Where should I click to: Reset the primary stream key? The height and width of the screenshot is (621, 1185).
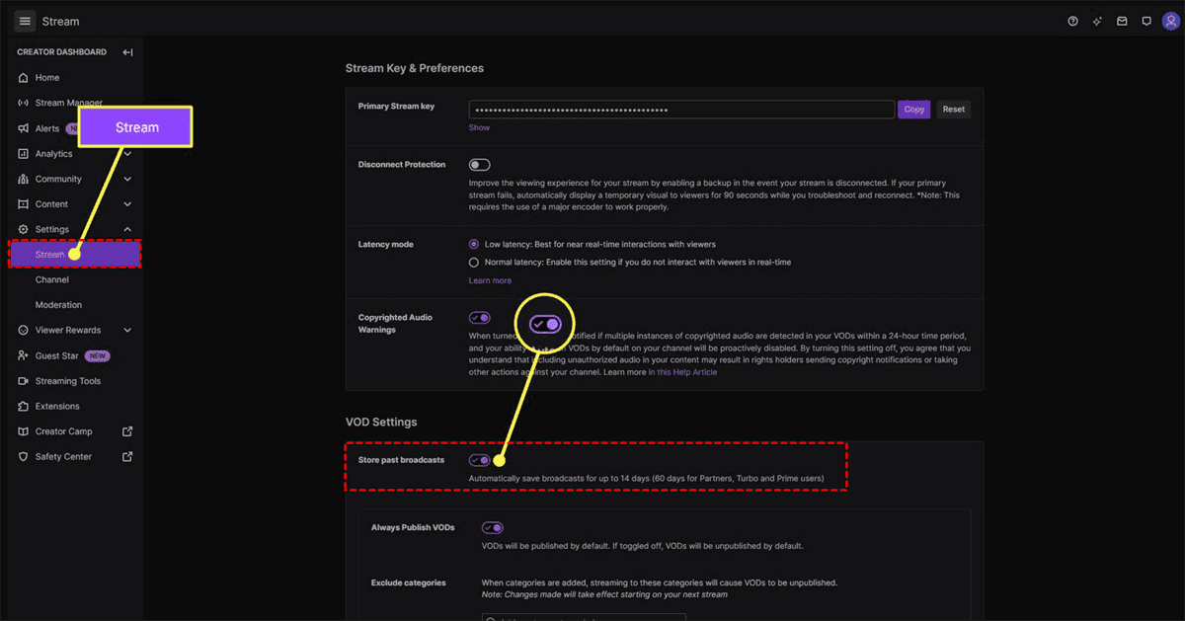click(953, 110)
